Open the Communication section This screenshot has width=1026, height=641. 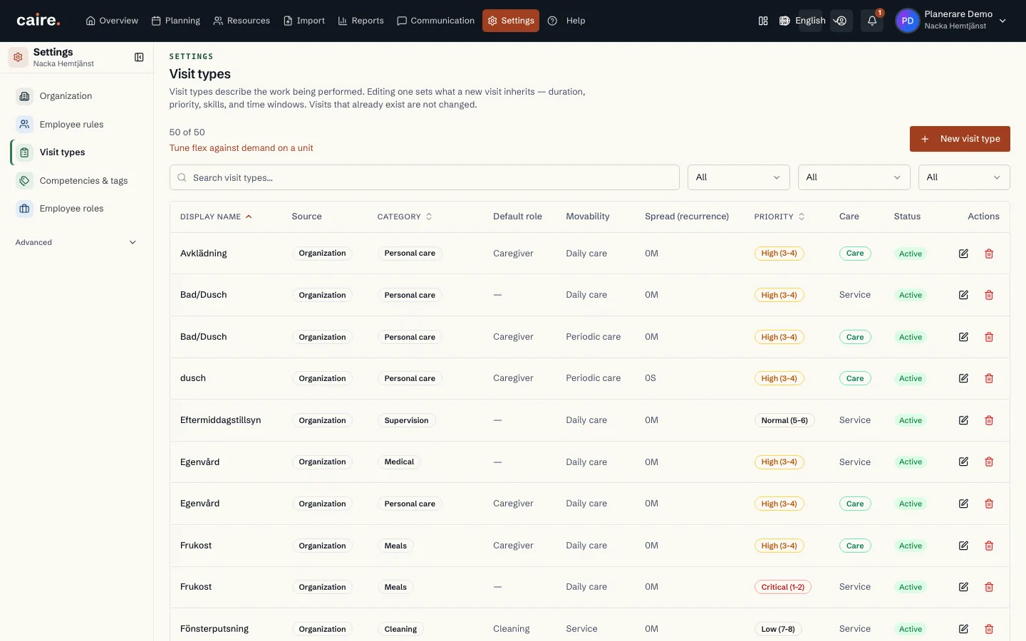point(435,21)
